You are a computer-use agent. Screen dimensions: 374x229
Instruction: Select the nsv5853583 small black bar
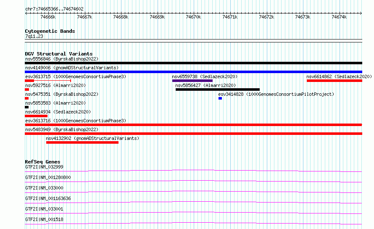pos(27,107)
